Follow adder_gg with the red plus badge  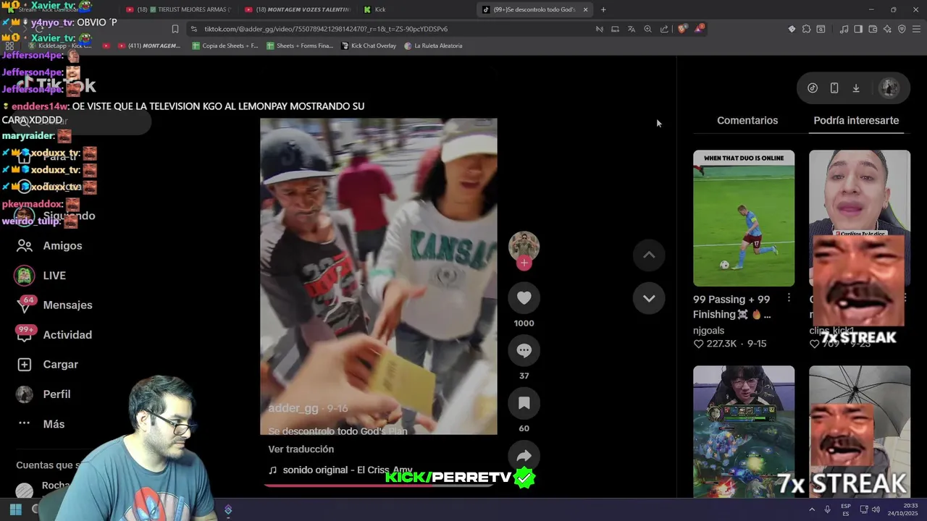524,263
